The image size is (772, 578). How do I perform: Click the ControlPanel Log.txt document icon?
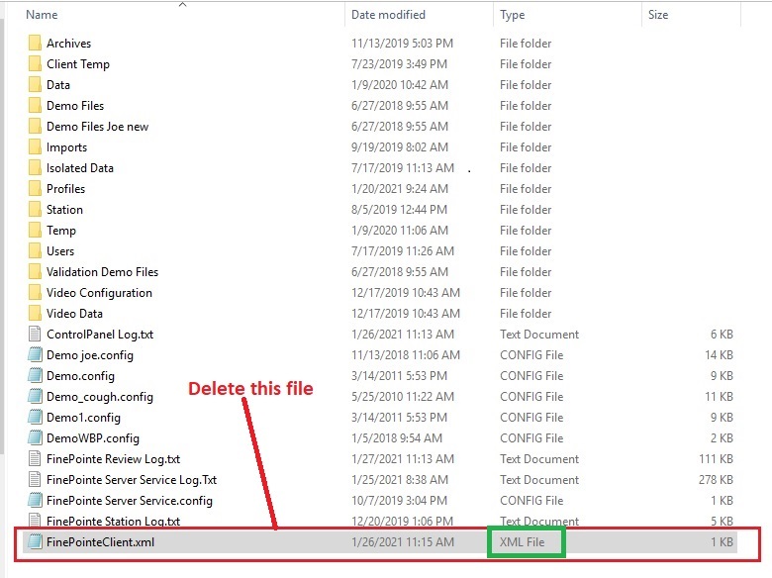[x=35, y=335]
